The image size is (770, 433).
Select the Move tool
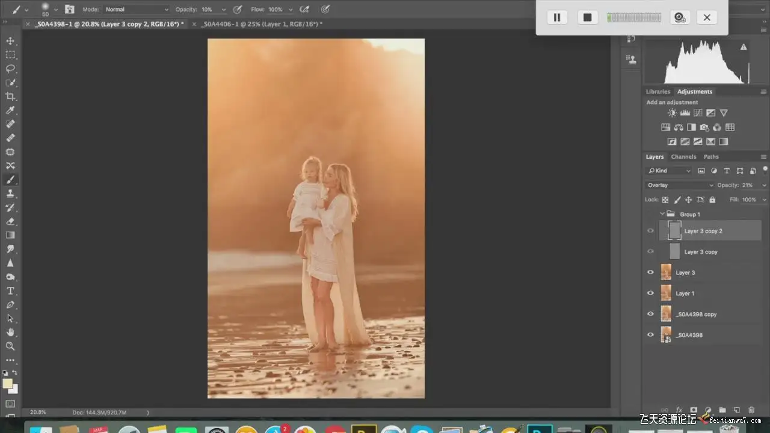[x=10, y=41]
